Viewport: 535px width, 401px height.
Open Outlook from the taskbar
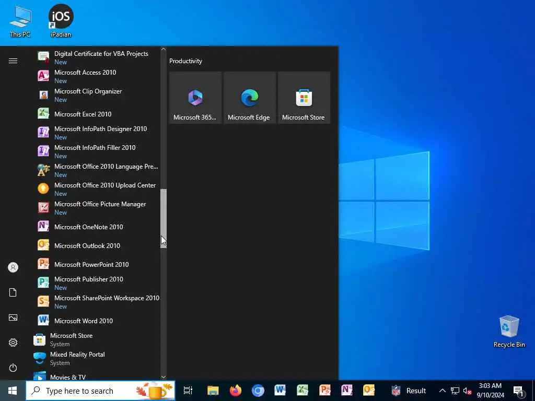(369, 391)
